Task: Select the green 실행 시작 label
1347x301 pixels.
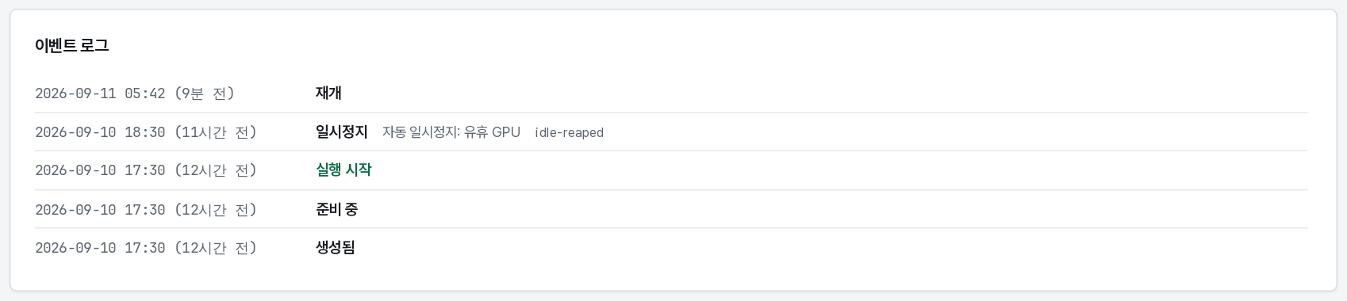Action: click(343, 170)
